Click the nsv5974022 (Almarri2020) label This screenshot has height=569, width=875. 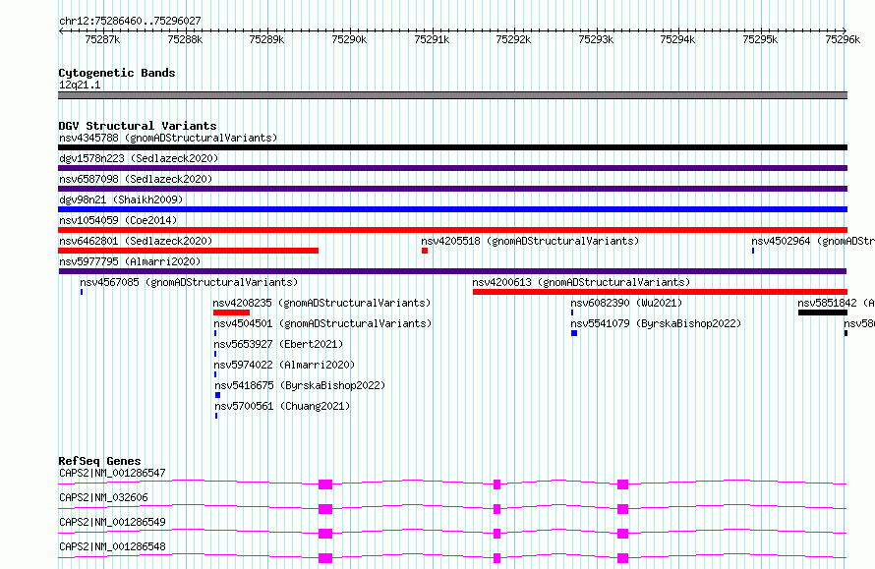pyautogui.click(x=284, y=365)
